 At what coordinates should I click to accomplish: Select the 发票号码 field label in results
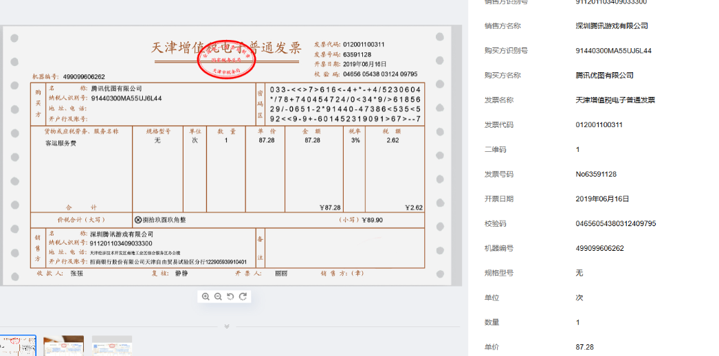pyautogui.click(x=499, y=174)
